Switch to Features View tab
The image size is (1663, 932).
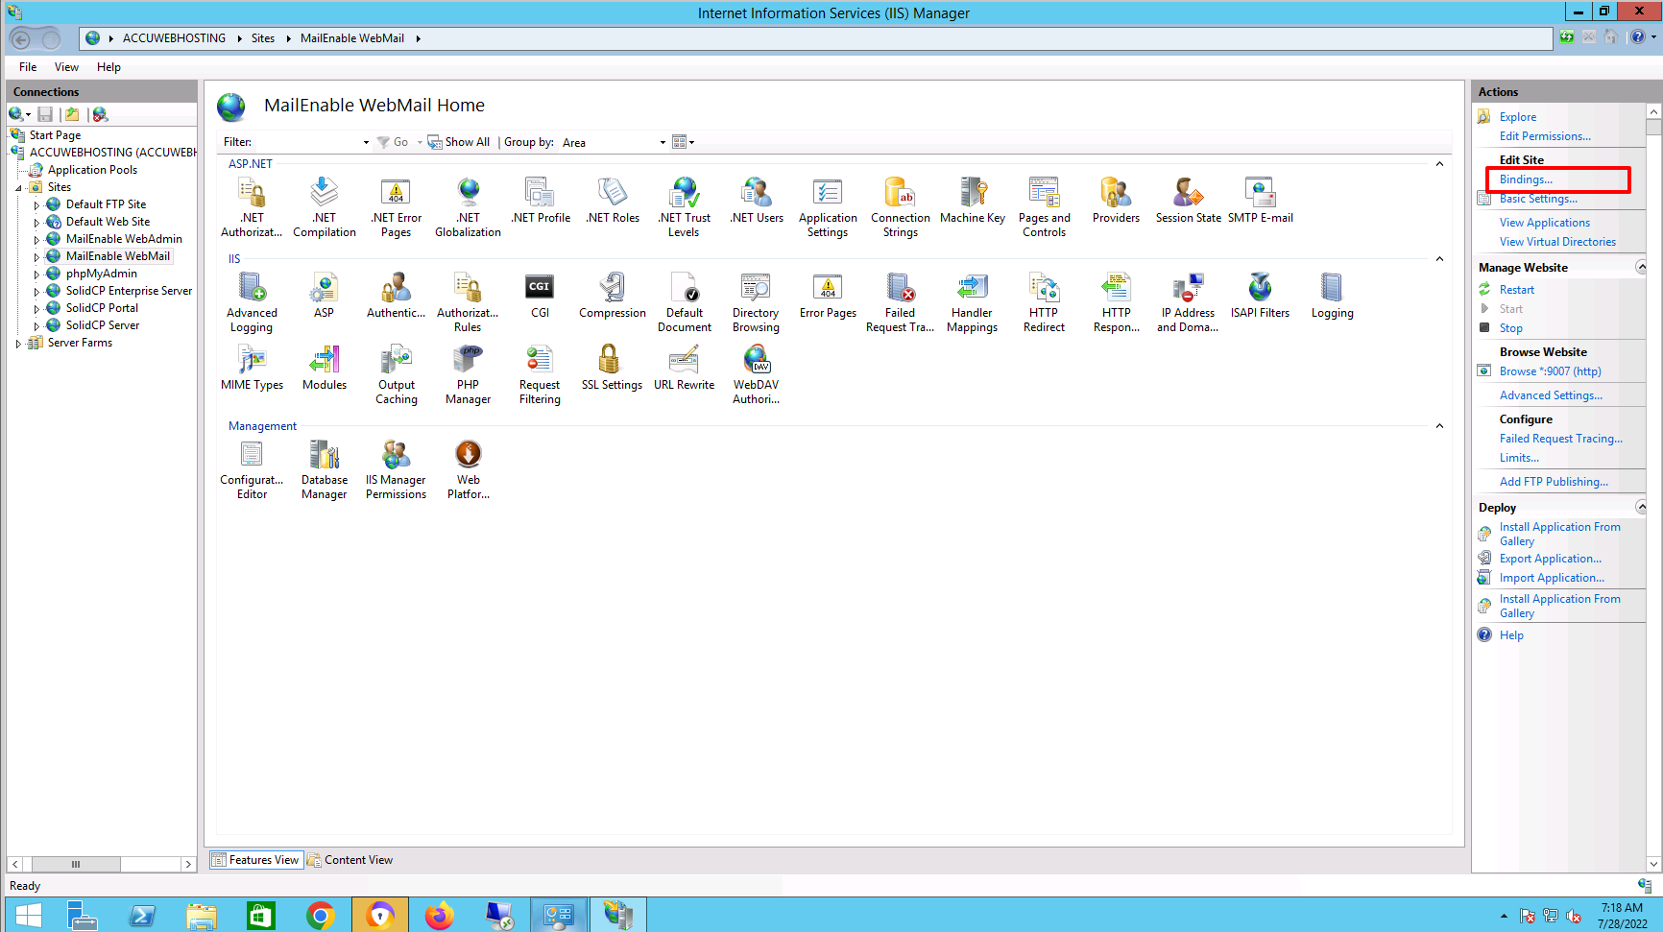pos(256,860)
